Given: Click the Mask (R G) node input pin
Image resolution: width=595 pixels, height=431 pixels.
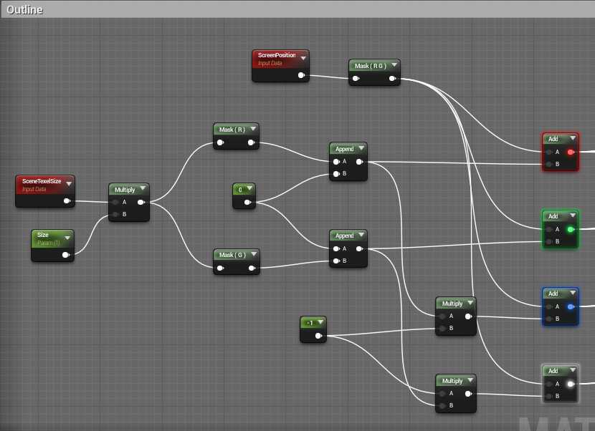Looking at the screenshot, I should [356, 79].
